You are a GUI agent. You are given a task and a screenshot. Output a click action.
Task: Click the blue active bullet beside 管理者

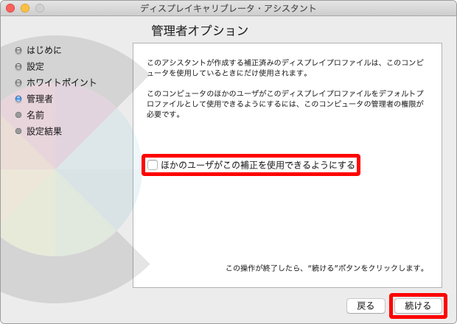coord(18,99)
